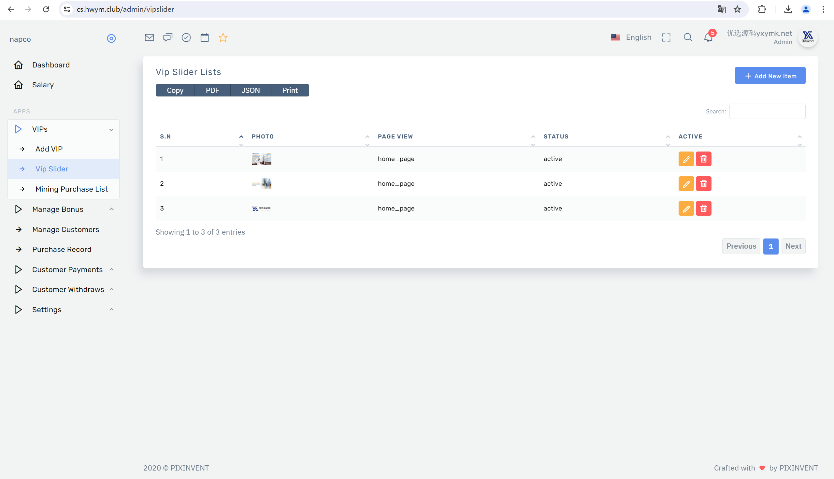Image resolution: width=834 pixels, height=479 pixels.
Task: Open Mining Purchase List
Action: (64, 189)
